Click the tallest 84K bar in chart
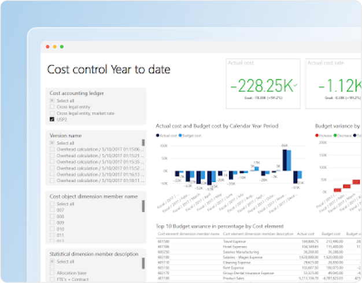This screenshot has width=362, height=283. click(285, 160)
